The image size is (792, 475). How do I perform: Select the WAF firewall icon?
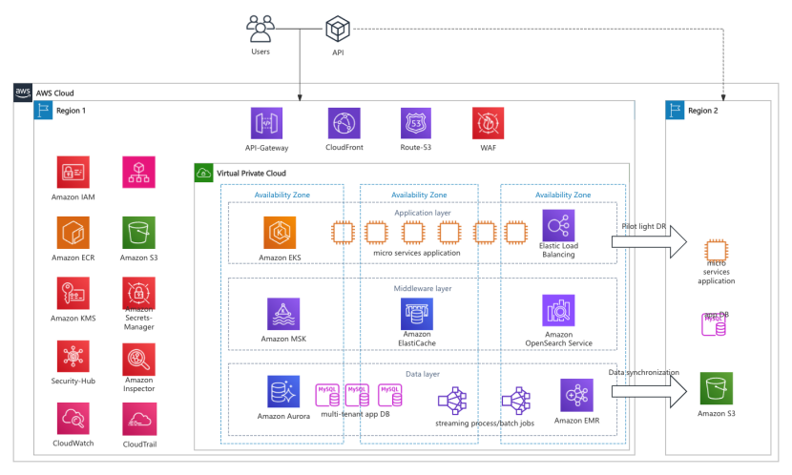(x=488, y=123)
